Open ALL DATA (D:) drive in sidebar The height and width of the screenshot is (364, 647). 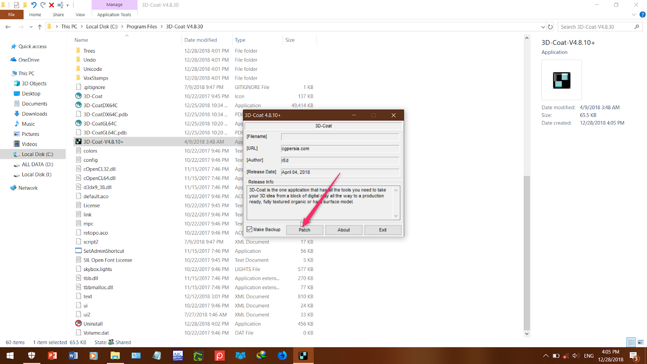pyautogui.click(x=37, y=164)
